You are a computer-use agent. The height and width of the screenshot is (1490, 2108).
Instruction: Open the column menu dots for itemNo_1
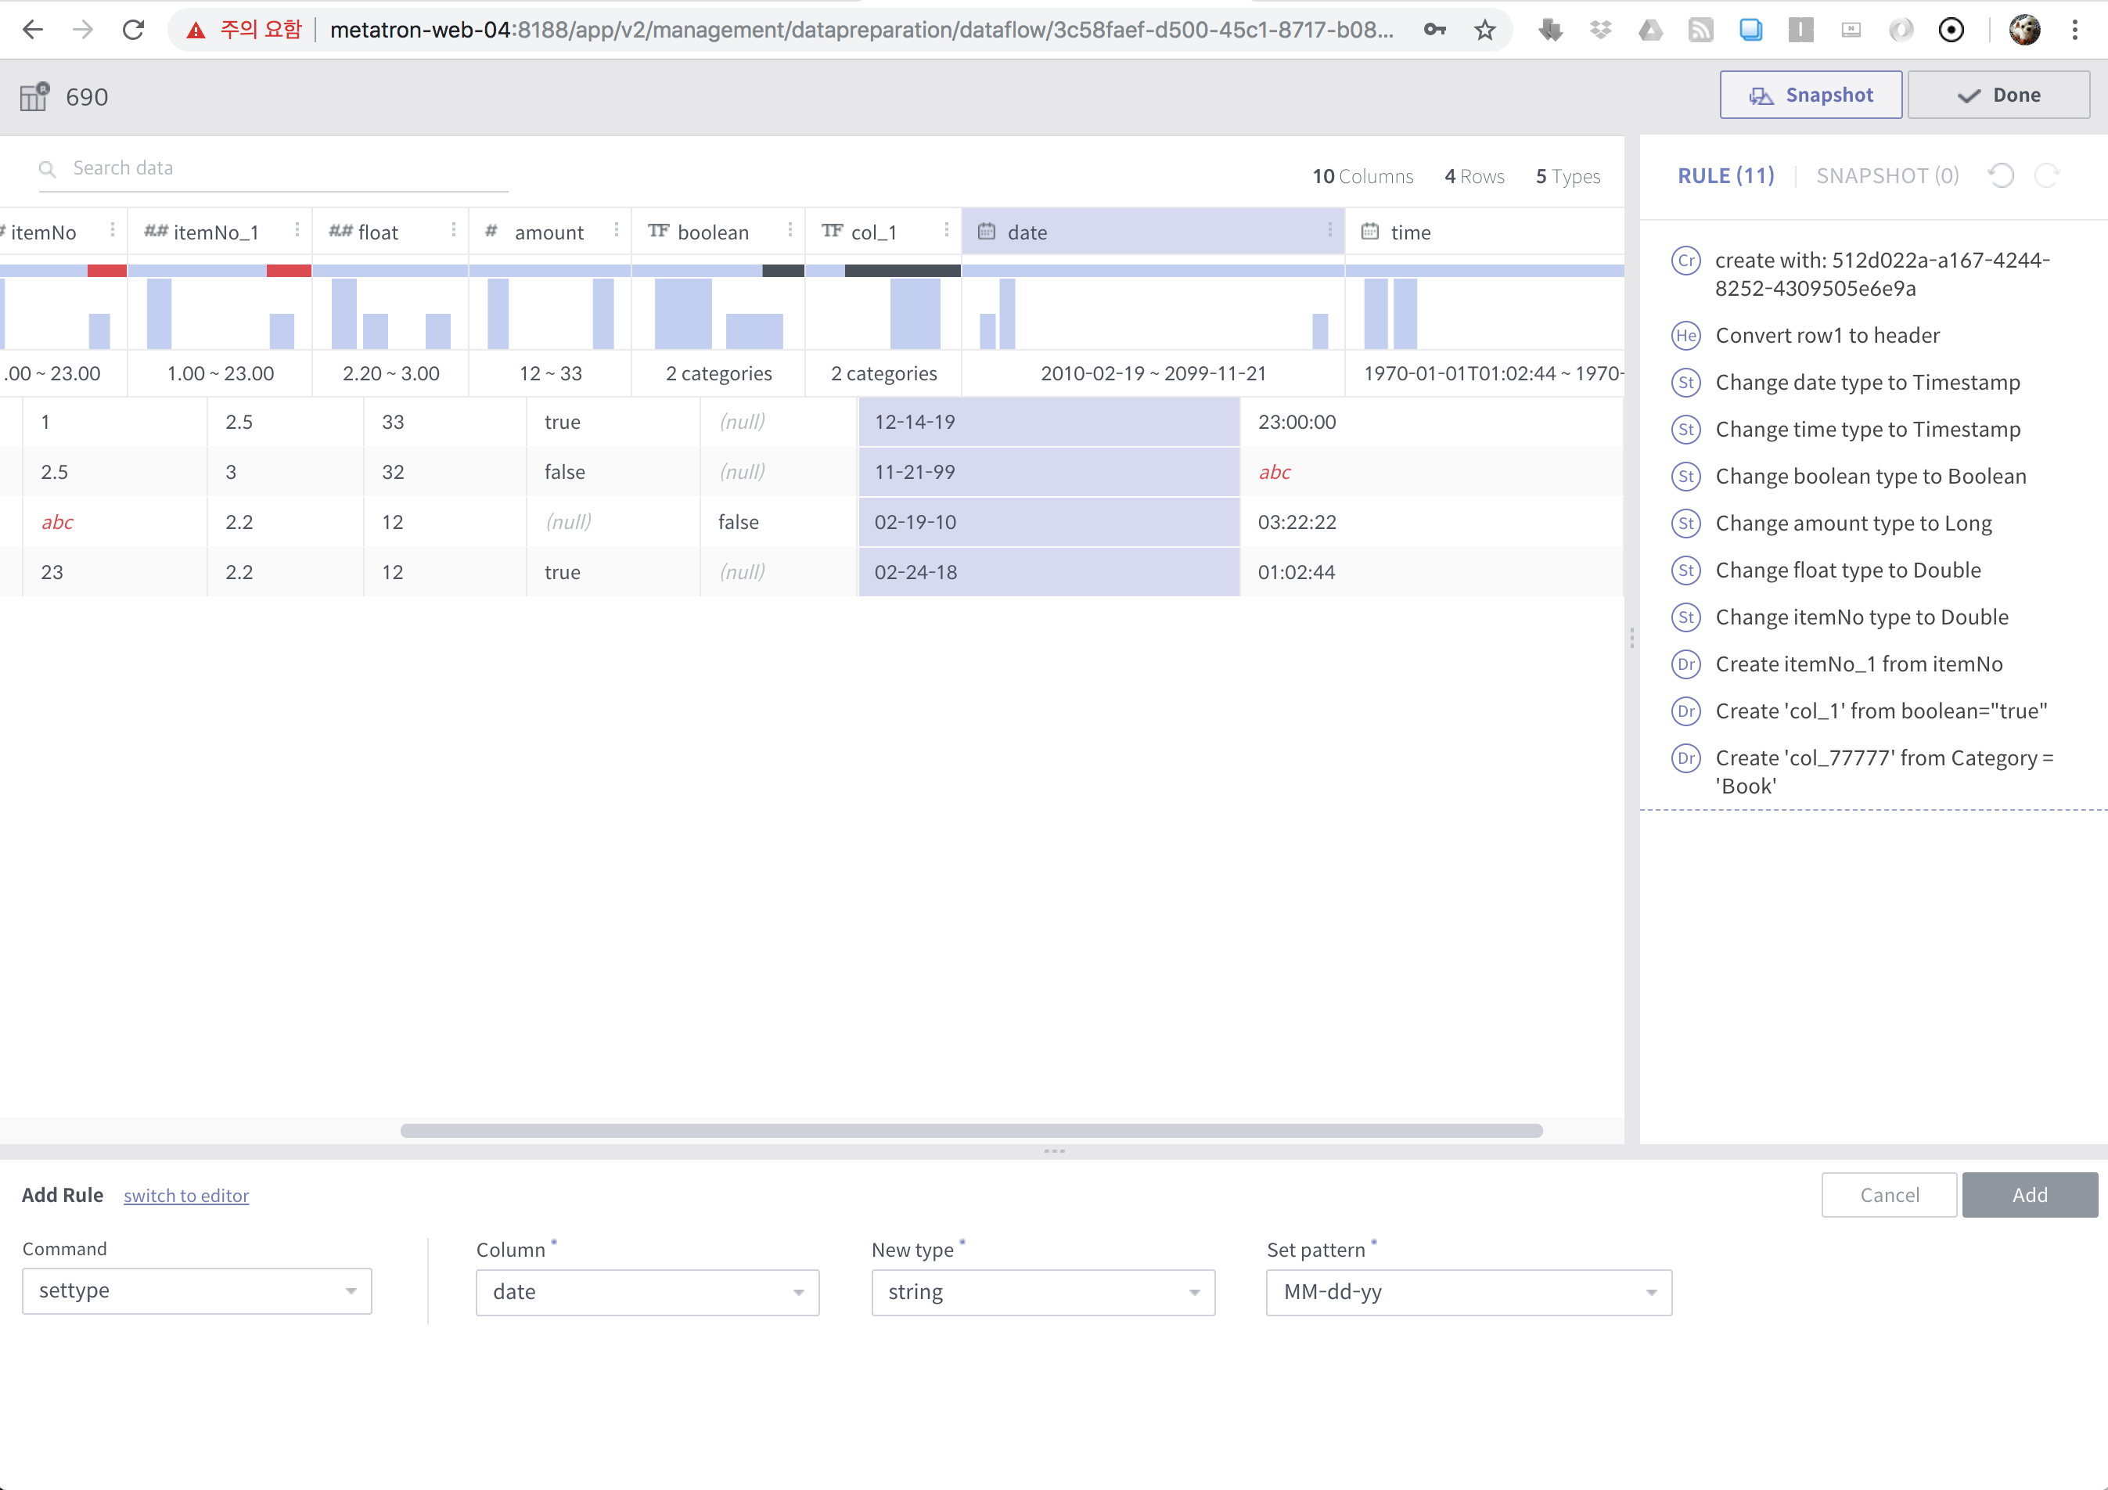[297, 230]
